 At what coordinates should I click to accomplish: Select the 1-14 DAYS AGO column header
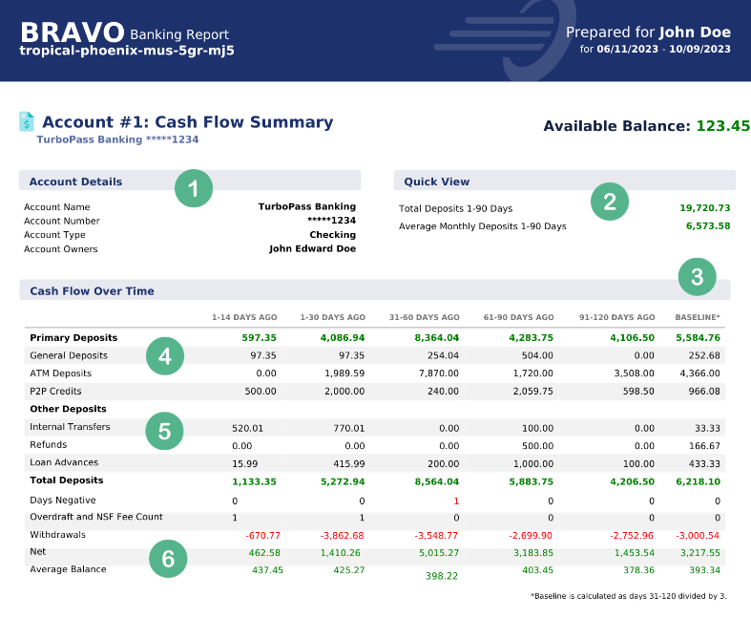tap(244, 317)
